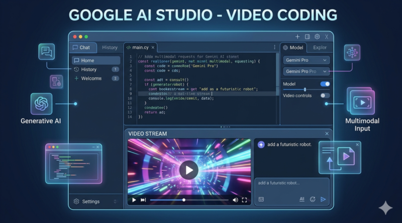Click the large center play button on the video

click(189, 170)
